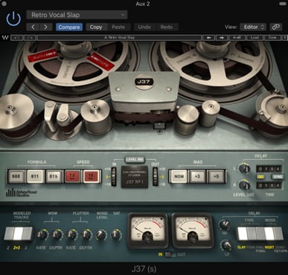Screen dimensions: 288x275
Task: Click the delay R level knob
Action: point(244,185)
